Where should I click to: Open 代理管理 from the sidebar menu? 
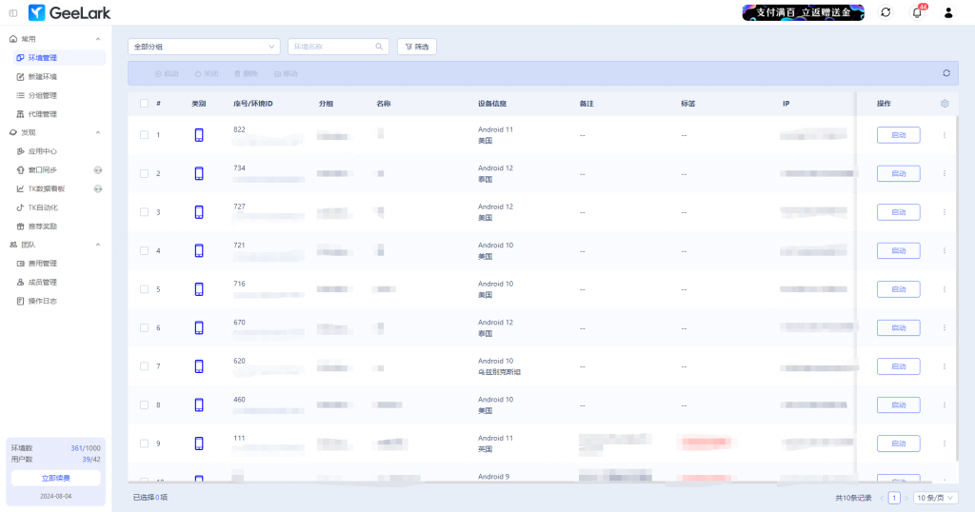coord(43,114)
